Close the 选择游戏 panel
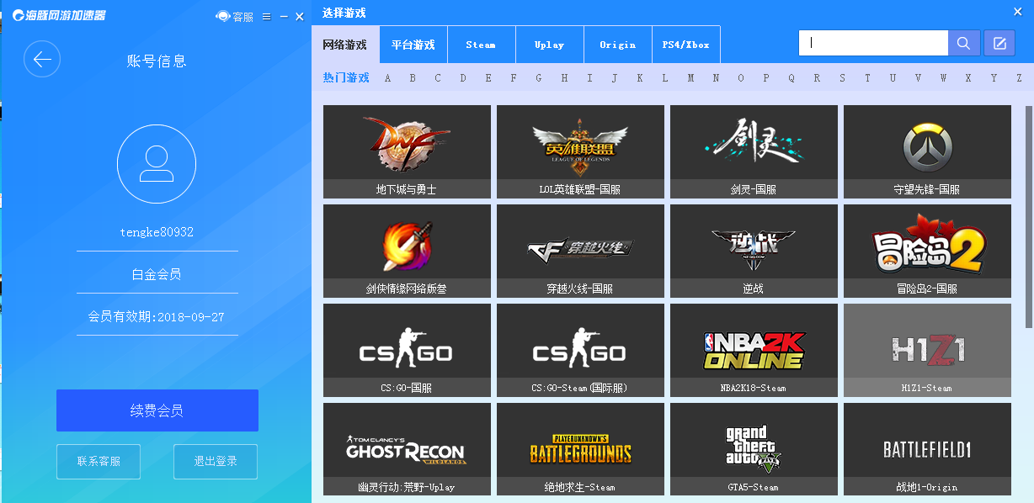This screenshot has height=503, width=1034. 1018,13
